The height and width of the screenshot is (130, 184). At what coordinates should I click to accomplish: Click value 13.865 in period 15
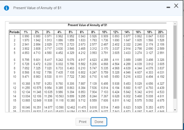point(26,101)
